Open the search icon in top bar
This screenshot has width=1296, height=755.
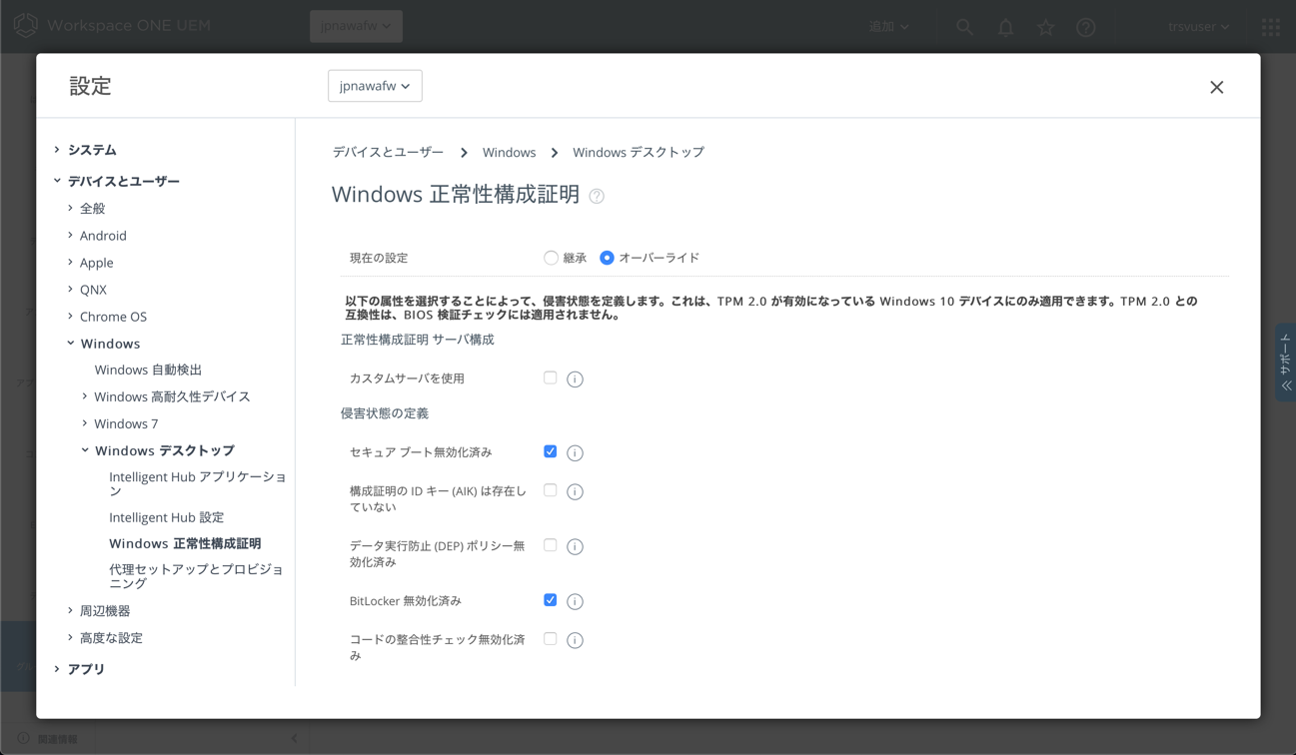coord(964,27)
